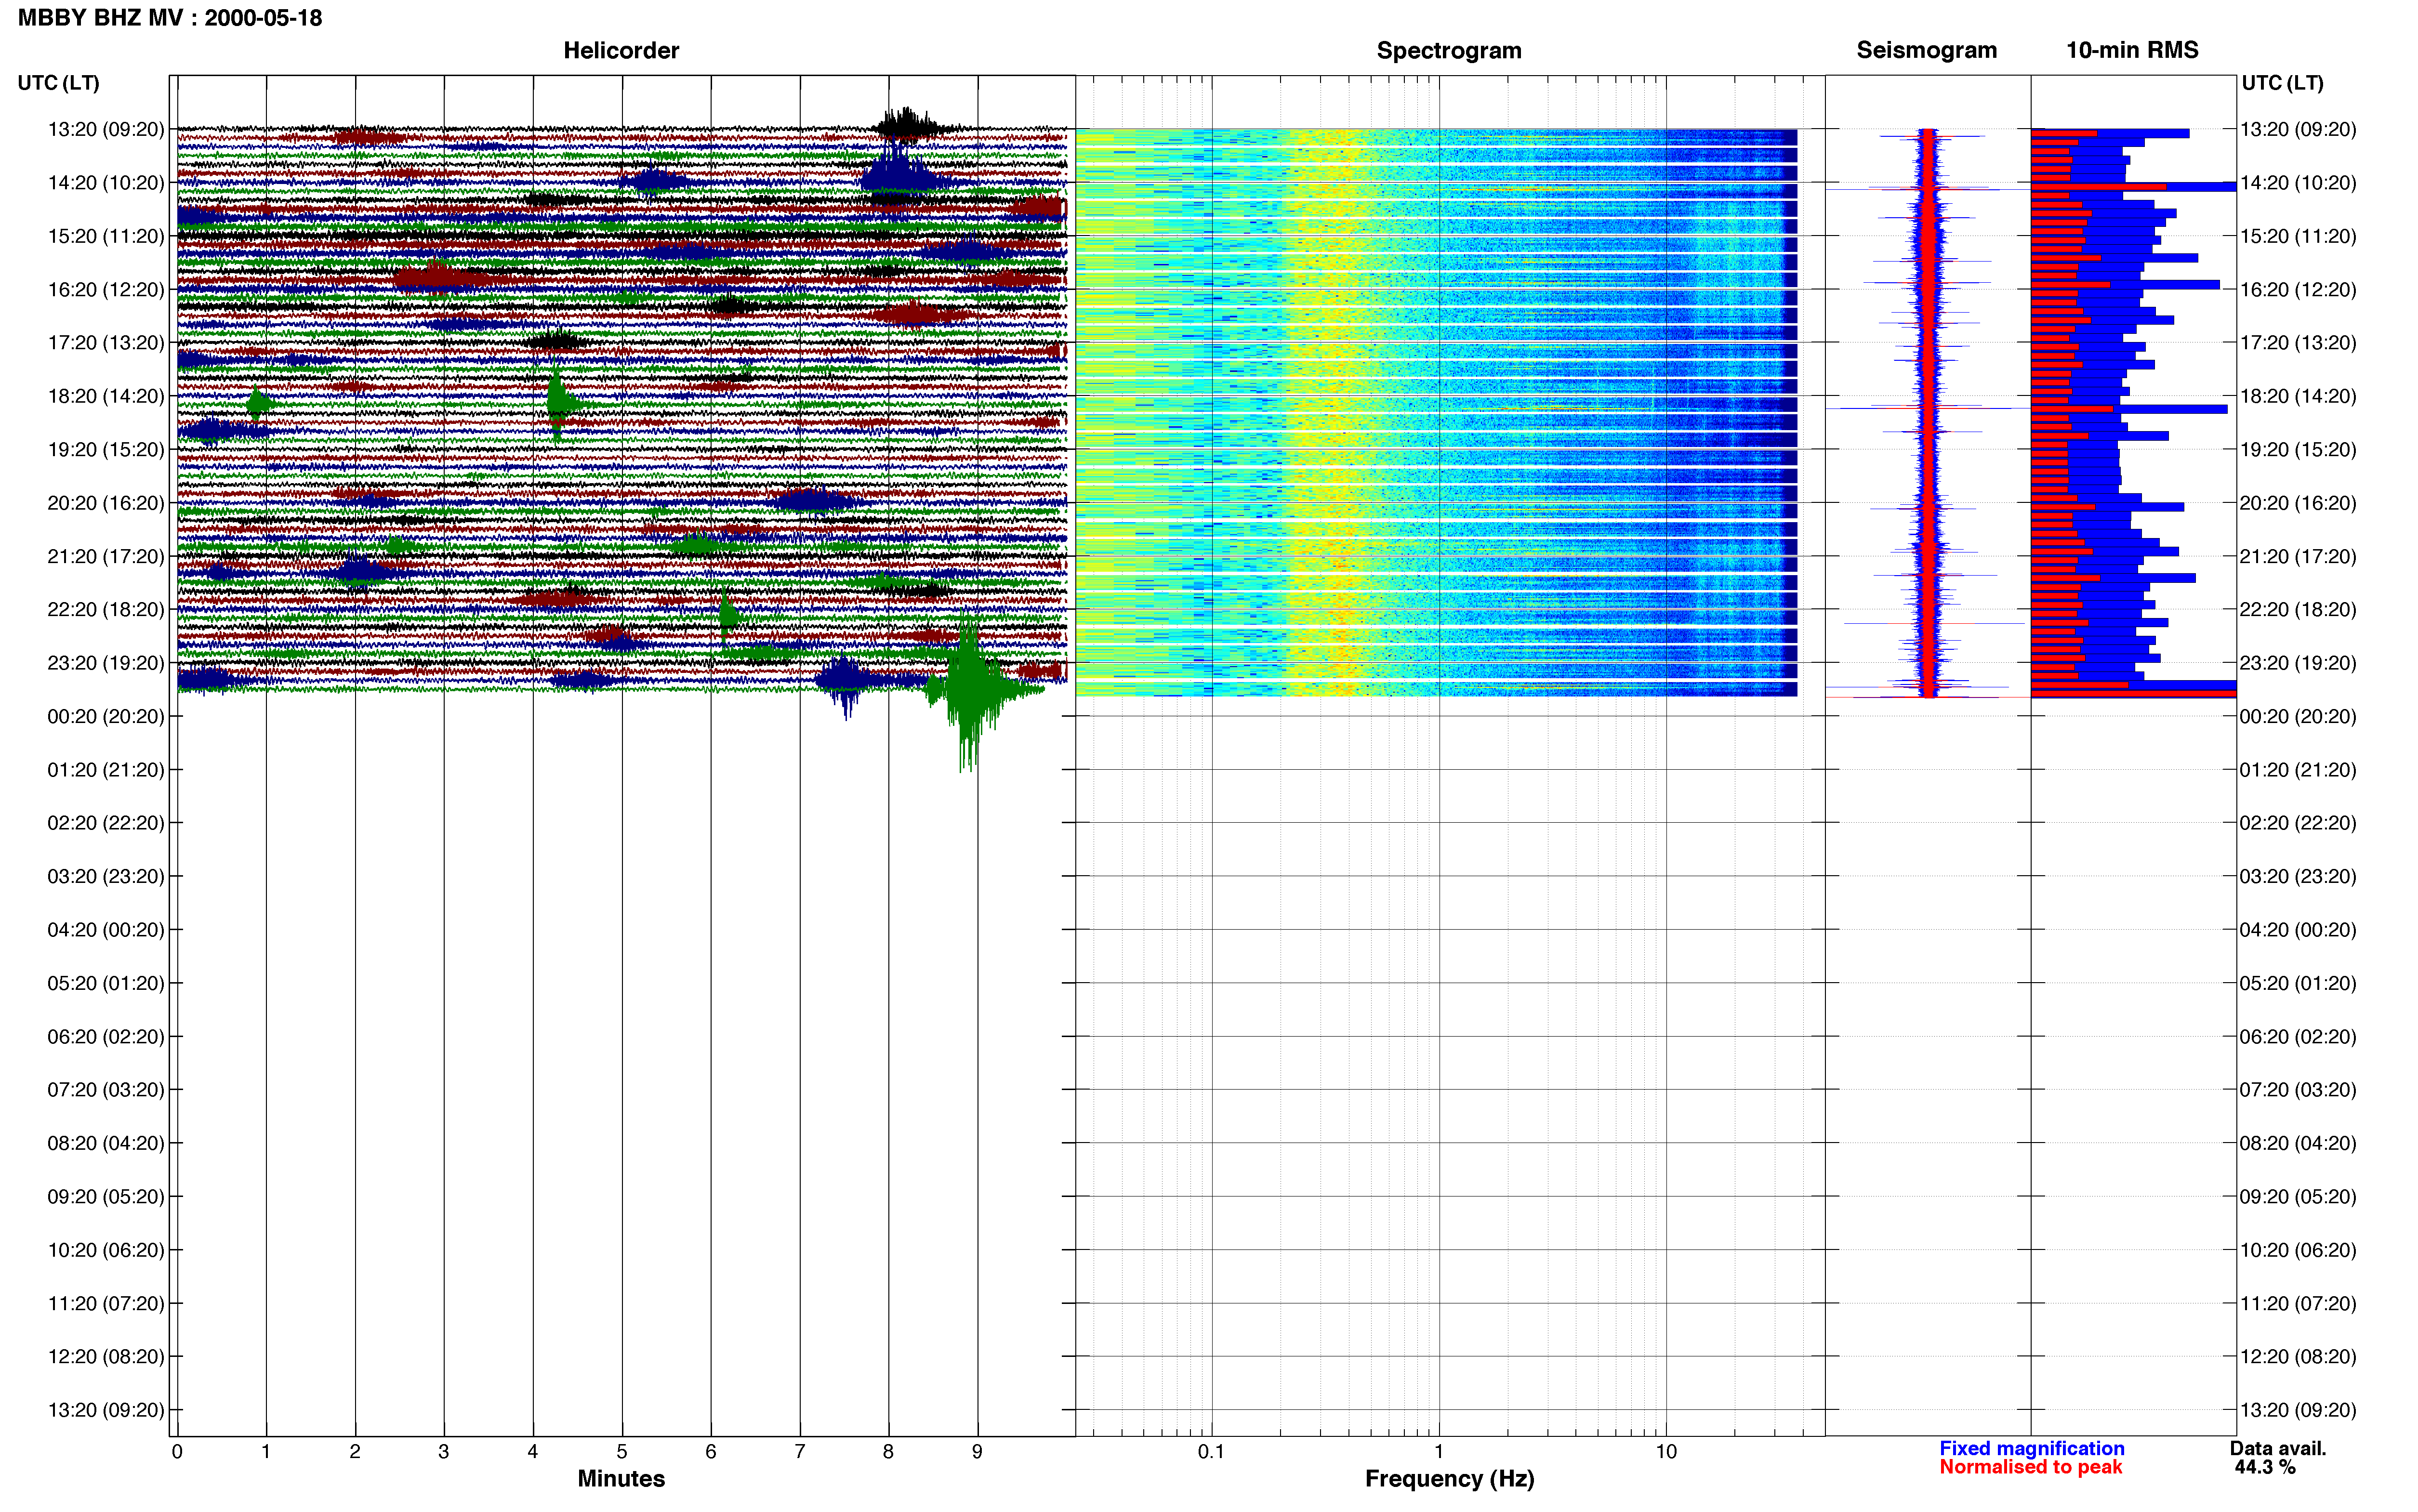This screenshot has width=2418, height=1512.
Task: Click helicorder axis tick 08:20 (04:20)
Action: coord(106,1143)
